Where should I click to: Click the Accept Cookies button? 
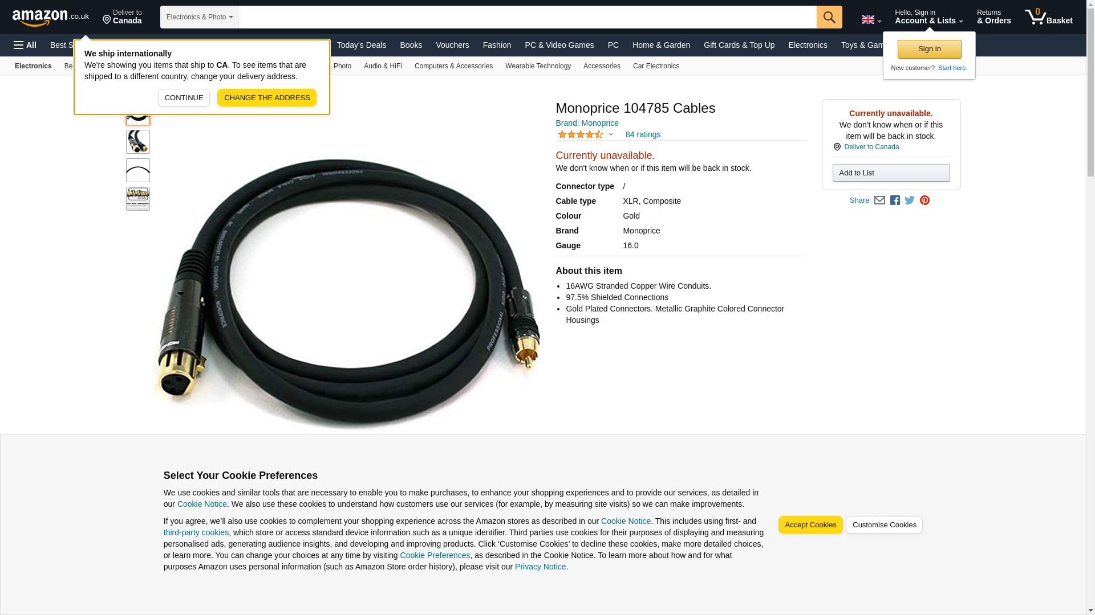tap(810, 525)
